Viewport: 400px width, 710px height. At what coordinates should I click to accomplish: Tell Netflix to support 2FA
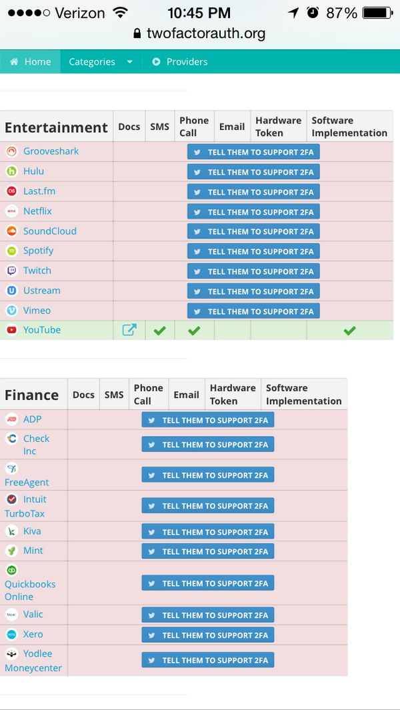click(x=253, y=211)
